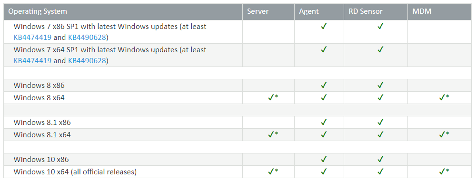476x181 pixels.
Task: Click RD Sensor checkmark for Windows 7 x64
Action: tap(380, 49)
